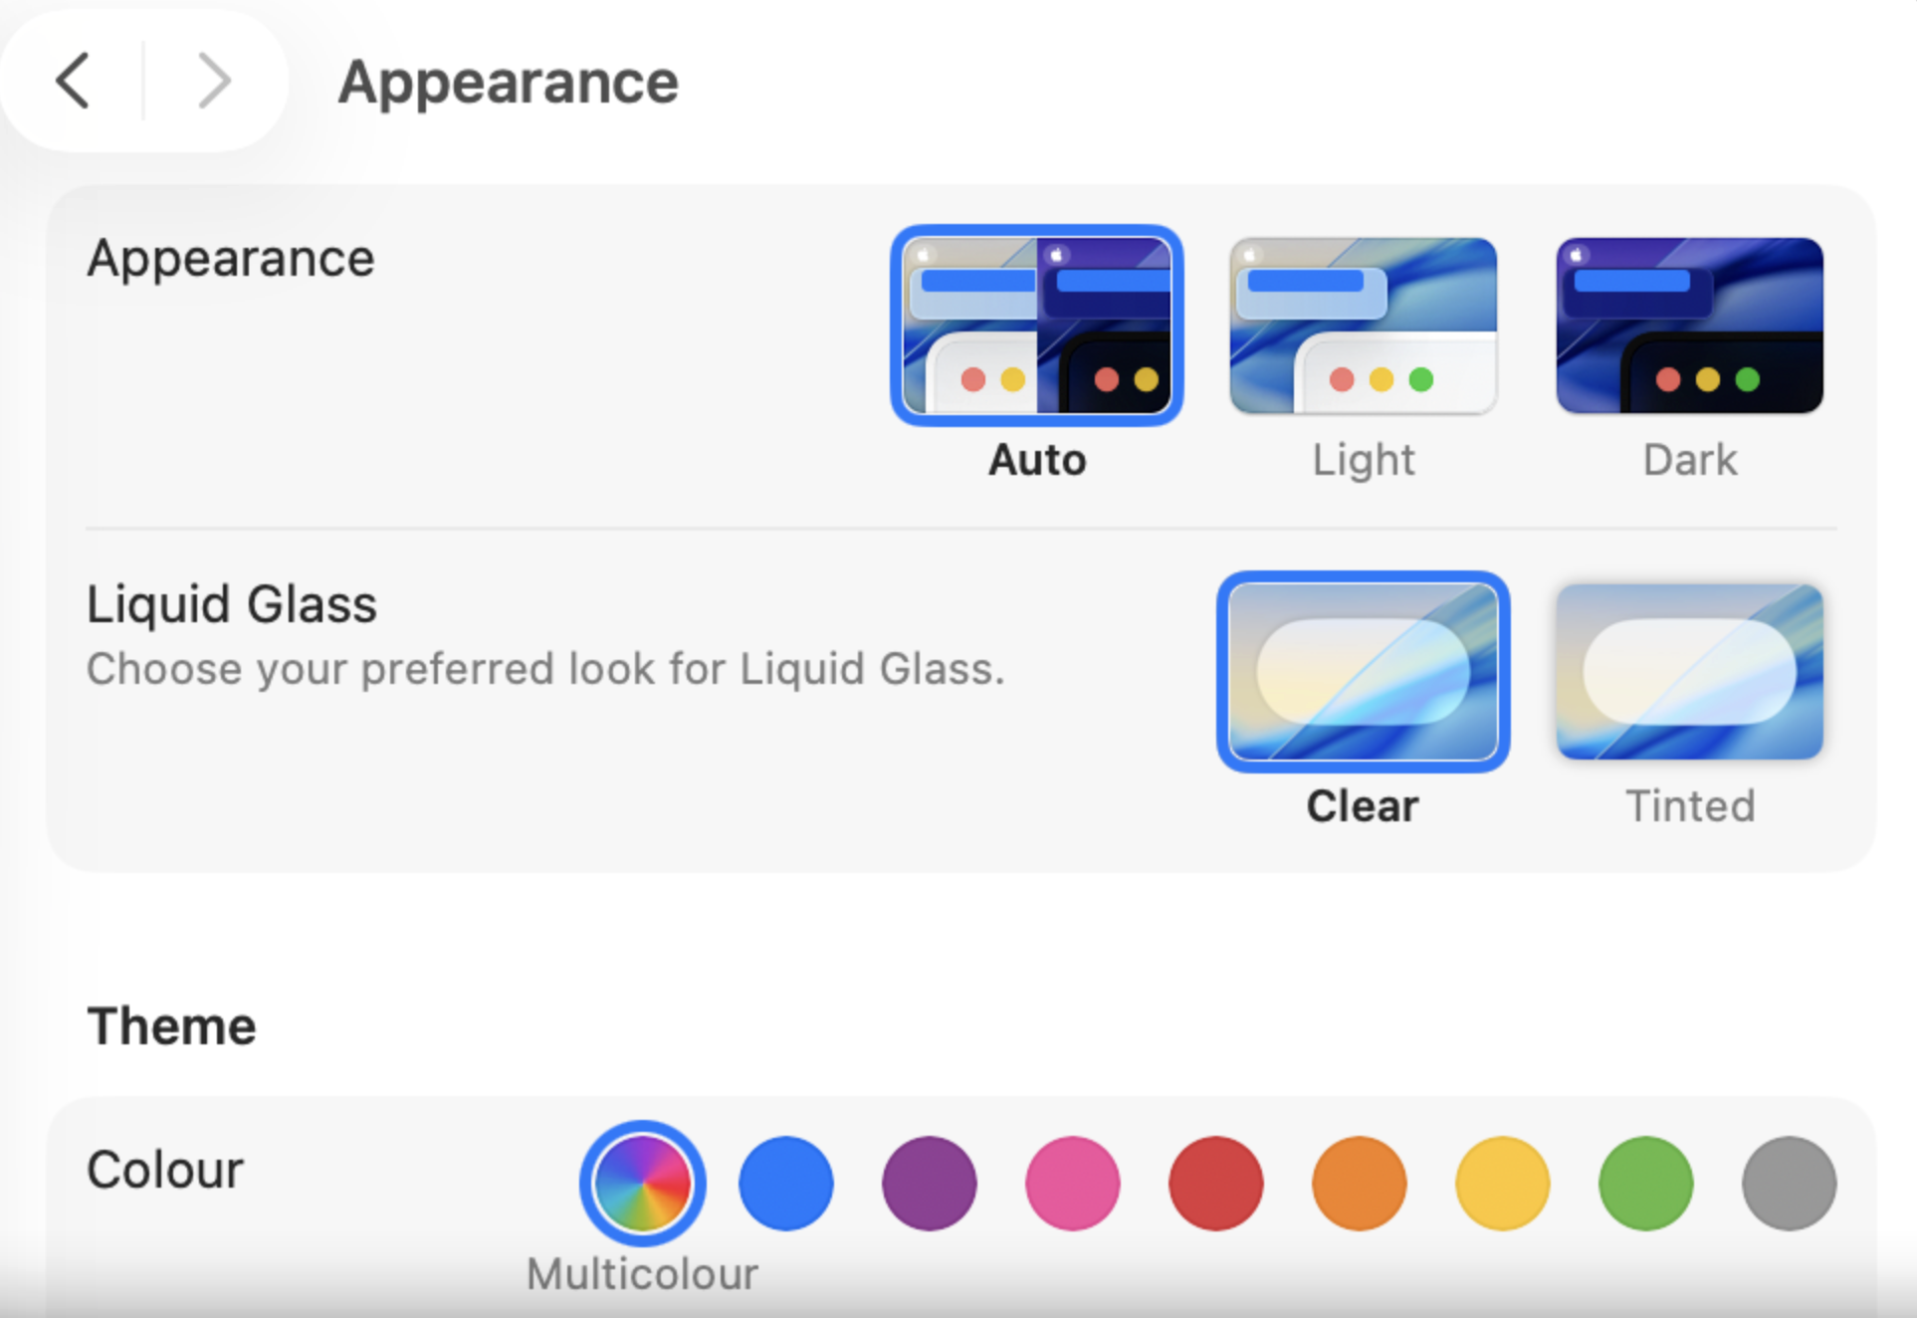The image size is (1917, 1318).
Task: Click the Light label text
Action: [x=1364, y=460]
